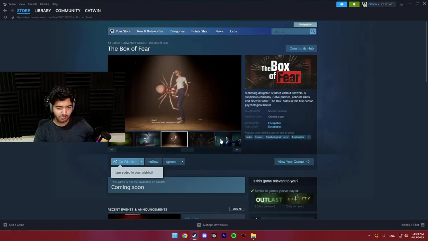Click Add a Game
Screen dimensions: 428x241
pos(14,225)
